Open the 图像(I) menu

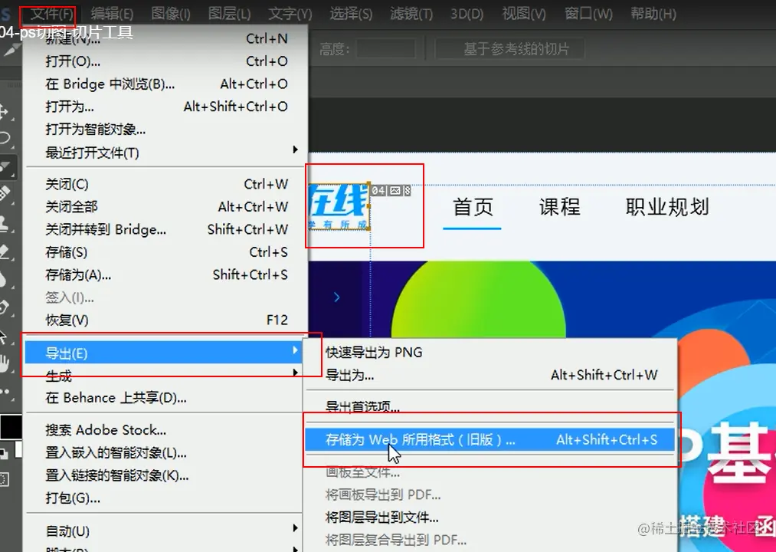coord(170,14)
